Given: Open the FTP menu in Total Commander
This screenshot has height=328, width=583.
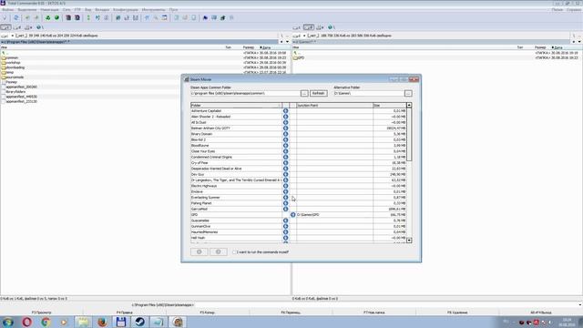Looking at the screenshot, I should click(x=77, y=10).
